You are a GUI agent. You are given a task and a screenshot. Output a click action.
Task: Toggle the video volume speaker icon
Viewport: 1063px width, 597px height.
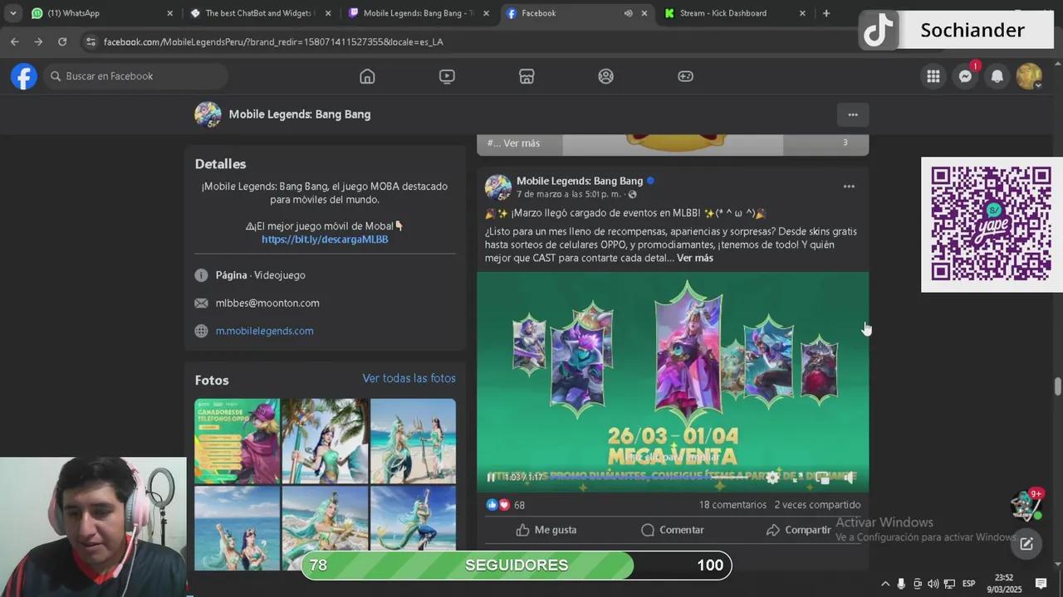pos(849,478)
